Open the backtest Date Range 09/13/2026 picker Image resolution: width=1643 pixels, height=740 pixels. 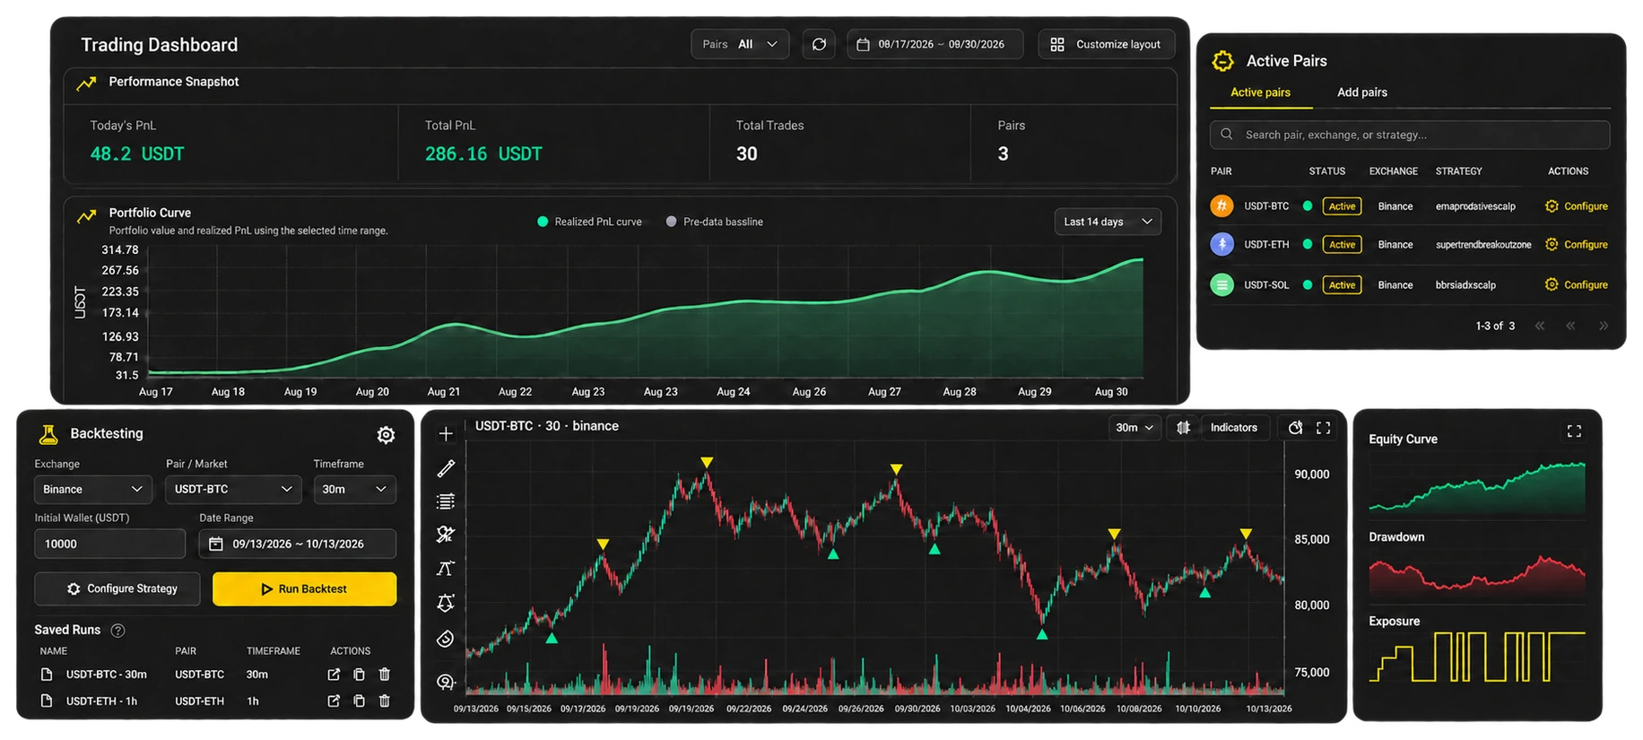pos(297,544)
